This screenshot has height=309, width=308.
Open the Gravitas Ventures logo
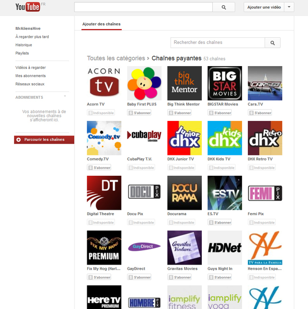(x=184, y=248)
